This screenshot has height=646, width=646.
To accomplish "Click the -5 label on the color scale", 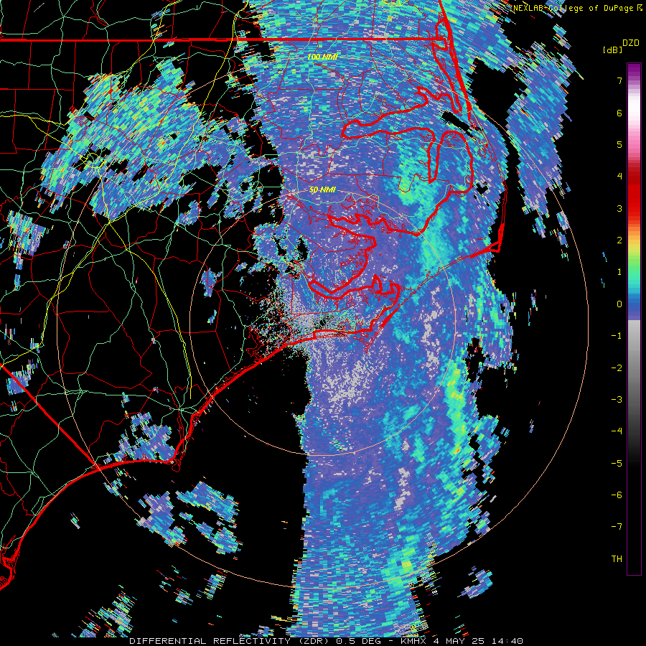I will [x=617, y=464].
